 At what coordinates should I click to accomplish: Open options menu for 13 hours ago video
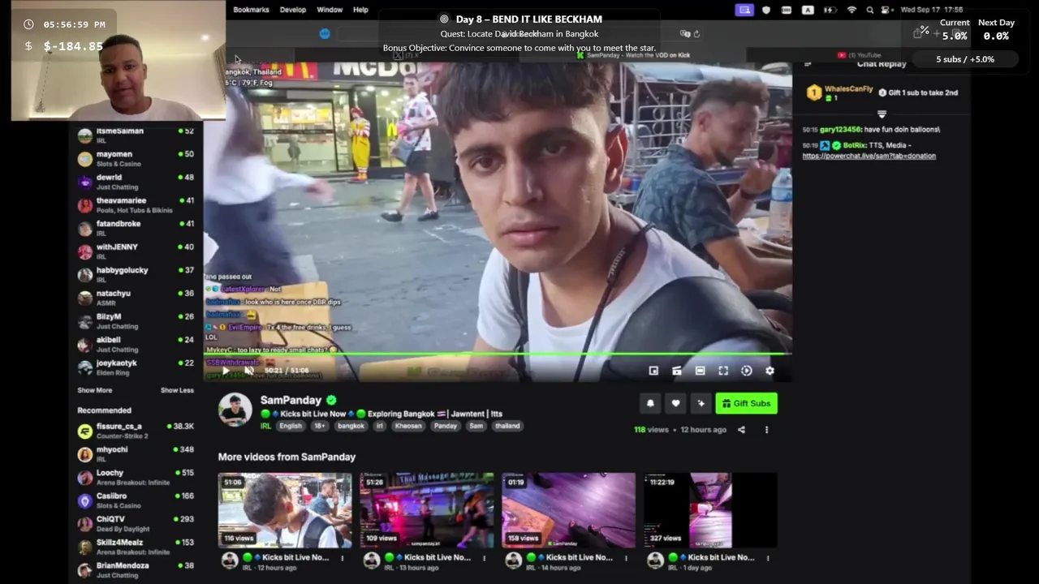484,558
